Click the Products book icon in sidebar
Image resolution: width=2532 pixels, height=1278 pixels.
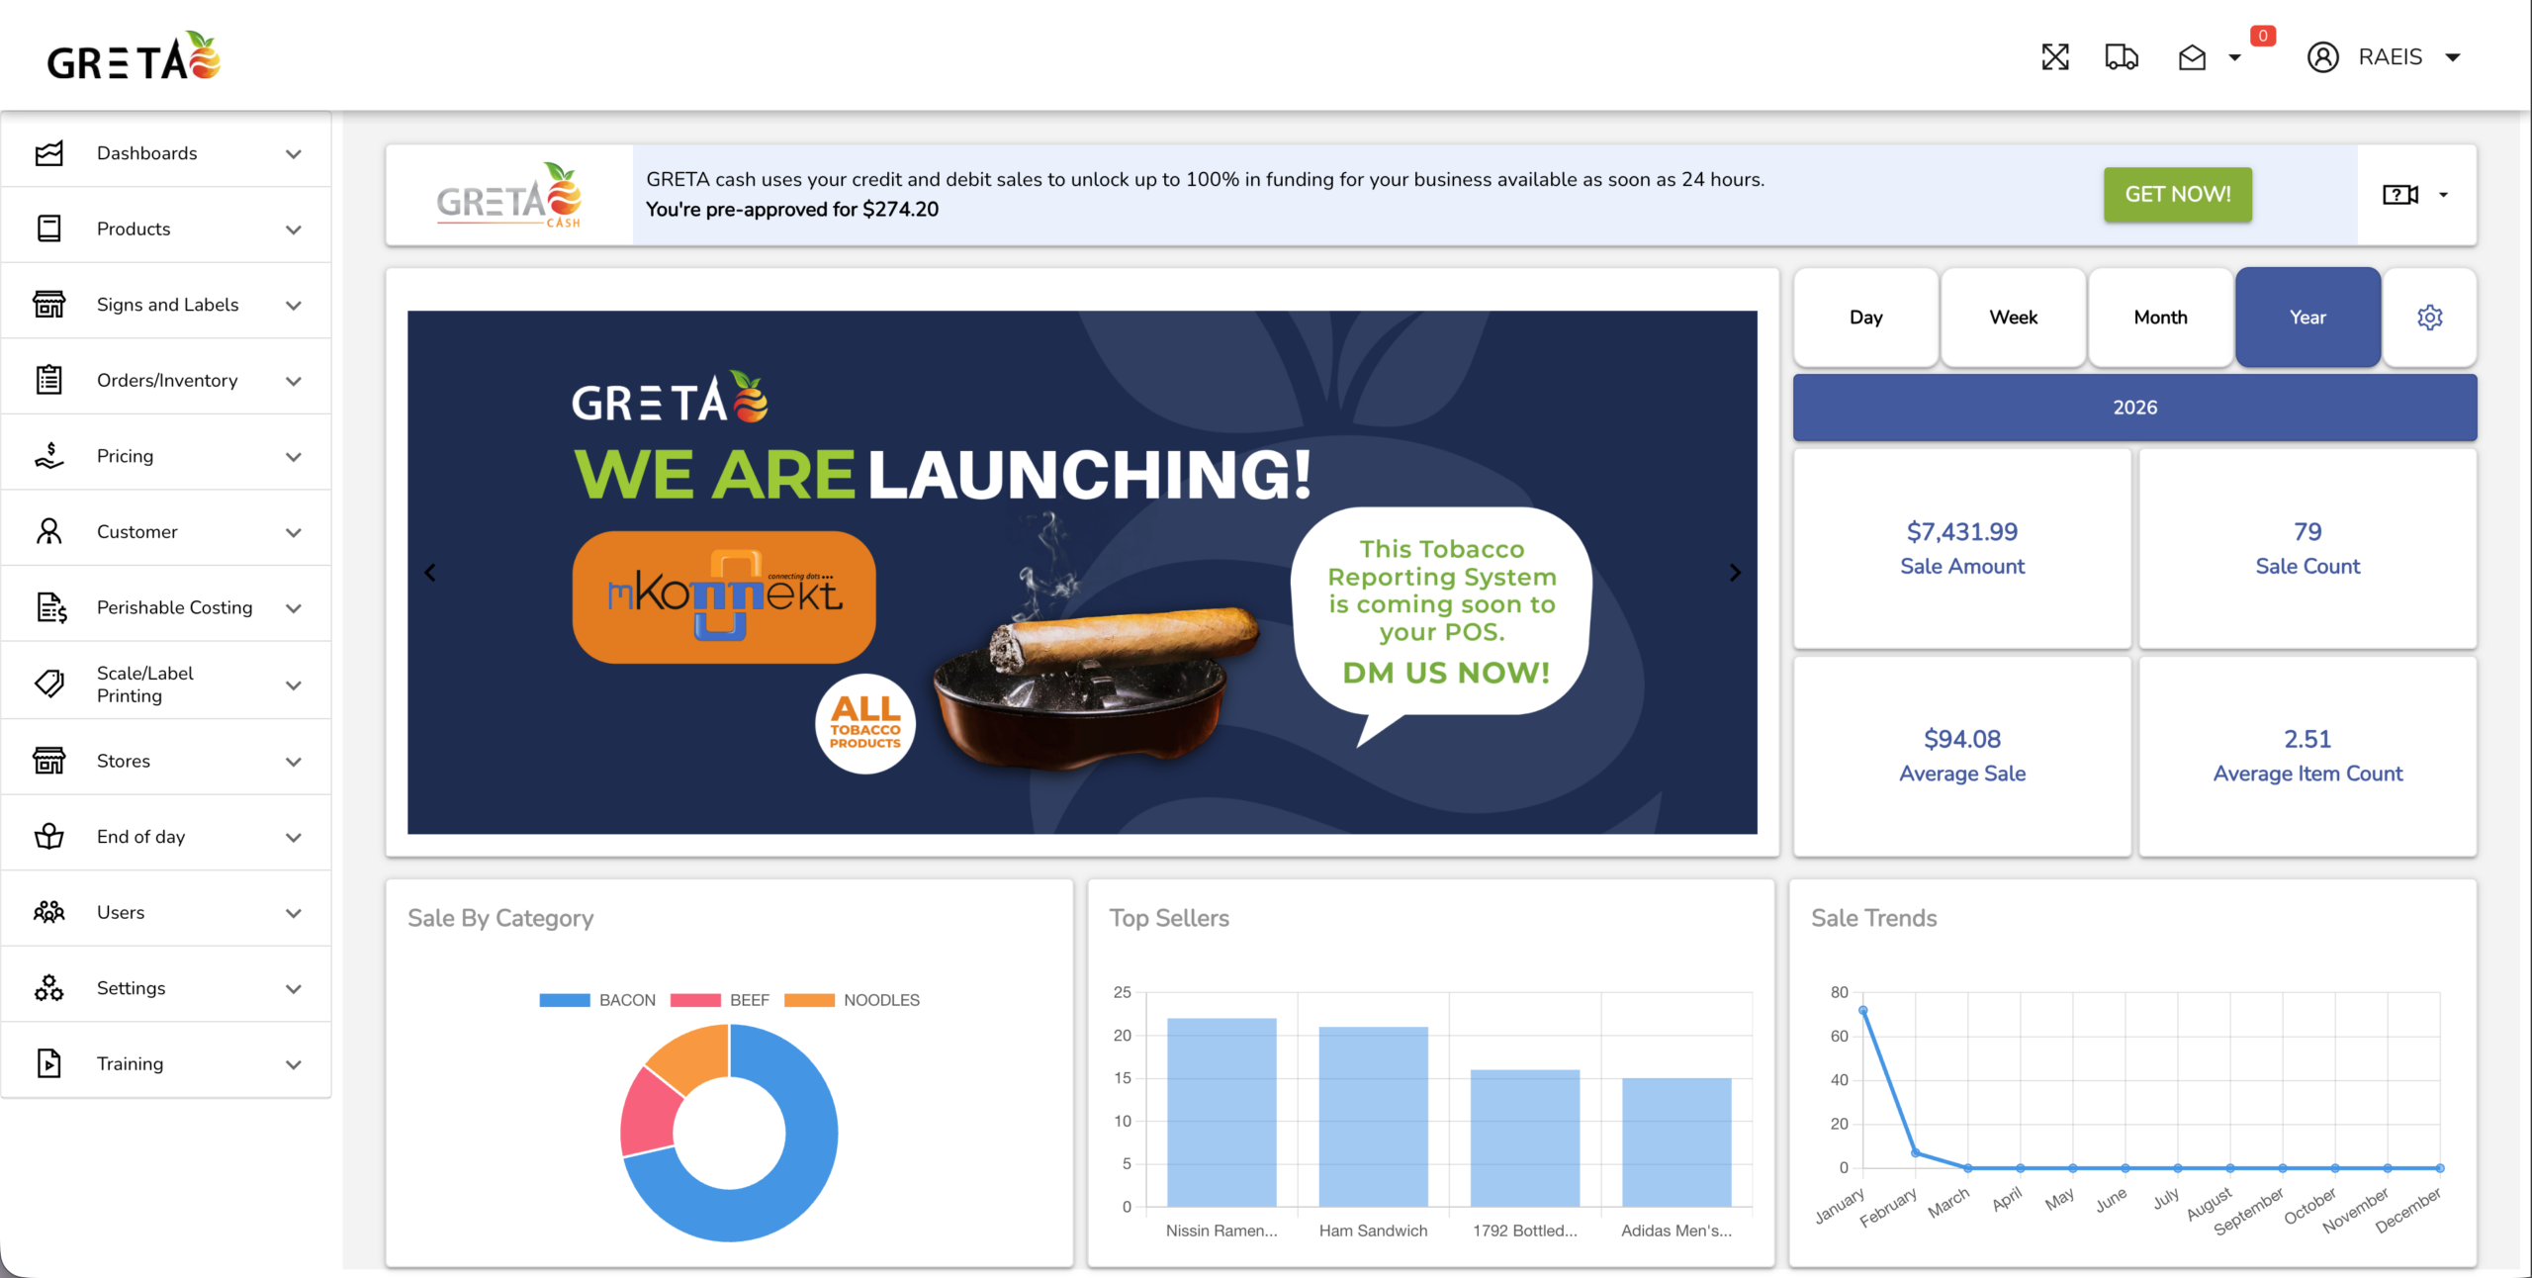point(49,228)
